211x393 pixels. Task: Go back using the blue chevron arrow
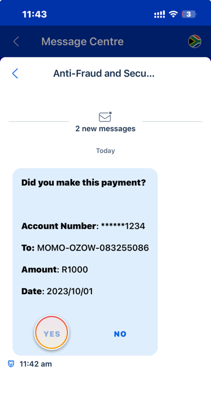tap(15, 74)
